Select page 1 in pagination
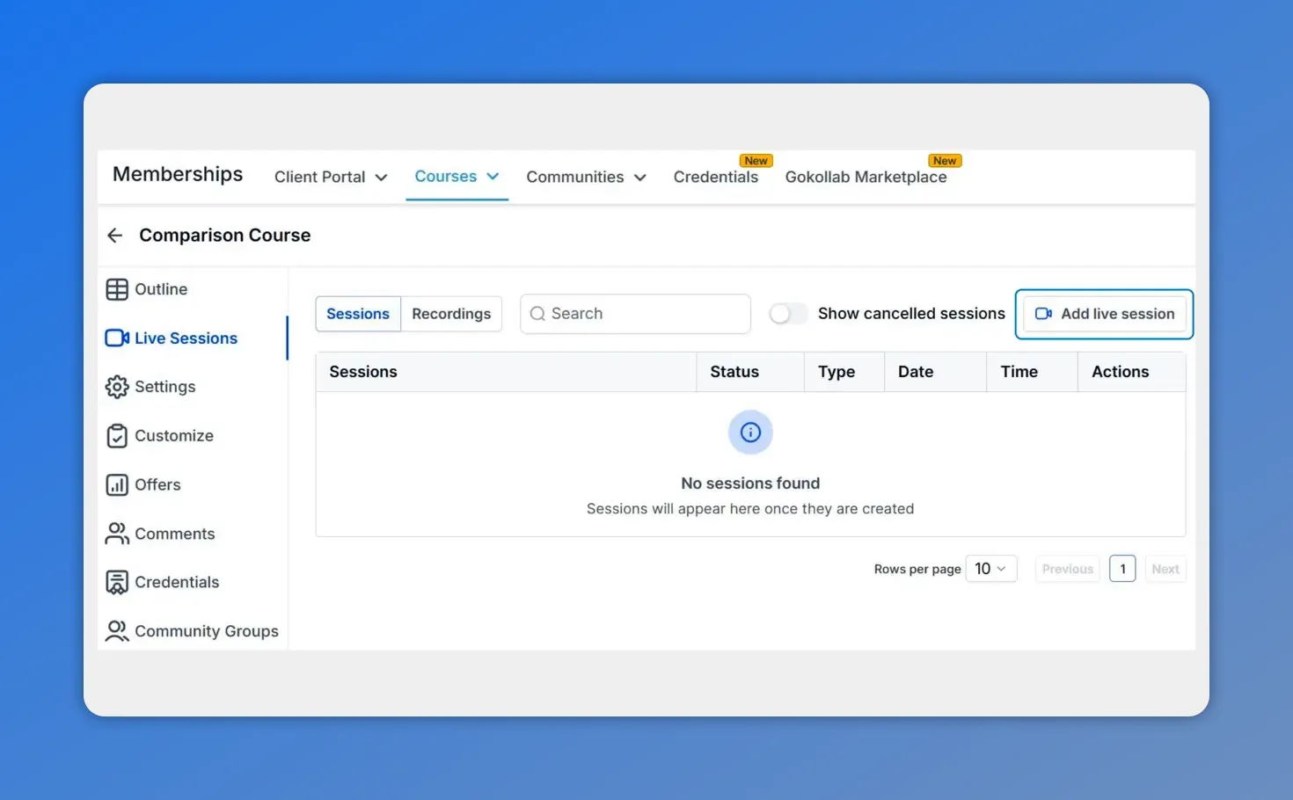 [x=1122, y=569]
